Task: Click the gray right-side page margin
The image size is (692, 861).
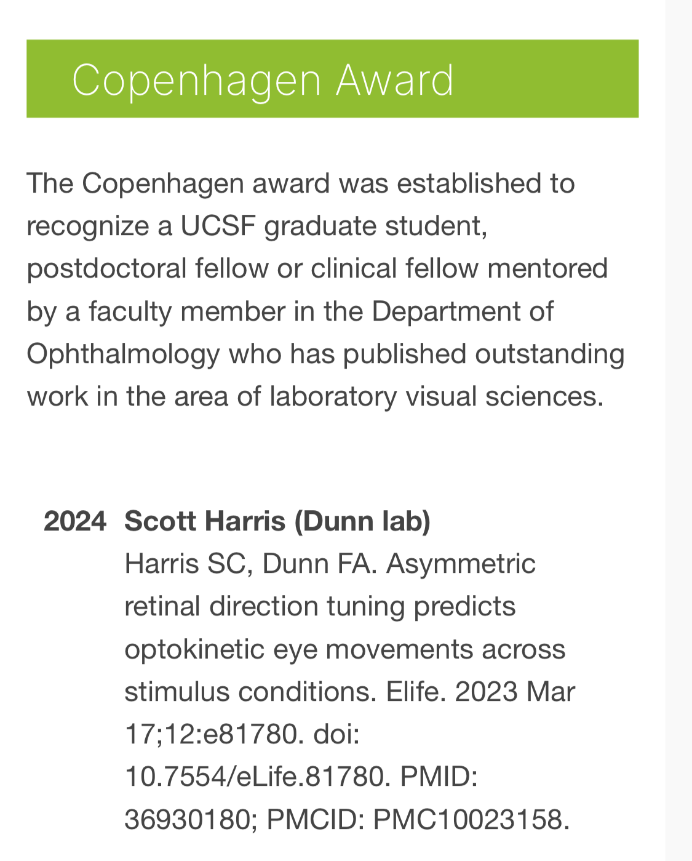Action: pyautogui.click(x=678, y=431)
